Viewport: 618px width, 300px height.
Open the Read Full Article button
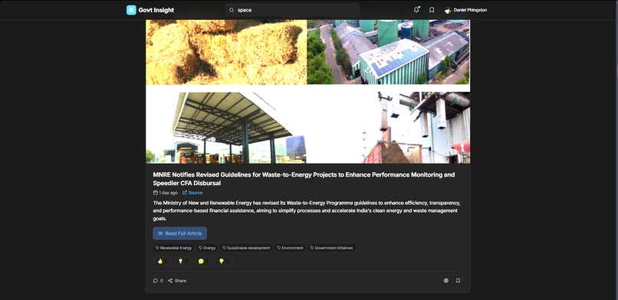pyautogui.click(x=180, y=233)
